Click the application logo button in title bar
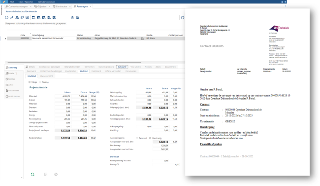Screen dimensions: 320x186 [x=3, y=1]
